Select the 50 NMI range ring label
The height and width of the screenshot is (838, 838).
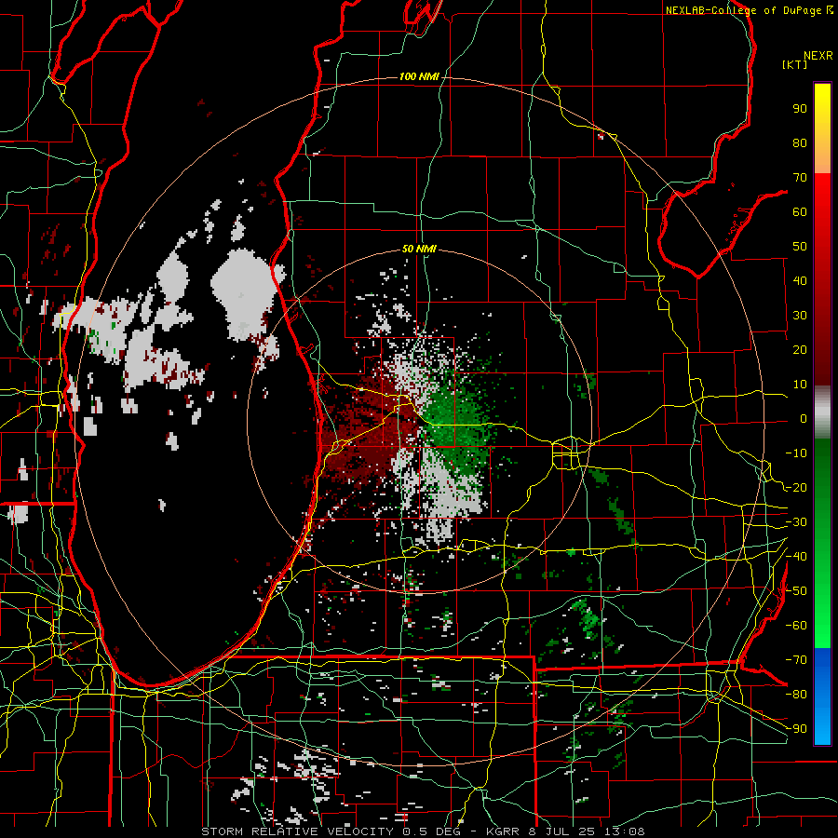(x=419, y=249)
